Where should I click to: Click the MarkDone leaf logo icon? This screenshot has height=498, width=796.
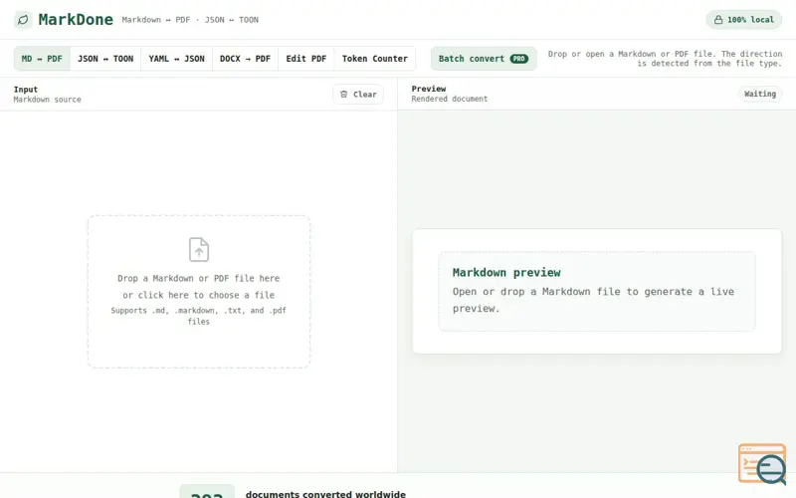(x=23, y=20)
